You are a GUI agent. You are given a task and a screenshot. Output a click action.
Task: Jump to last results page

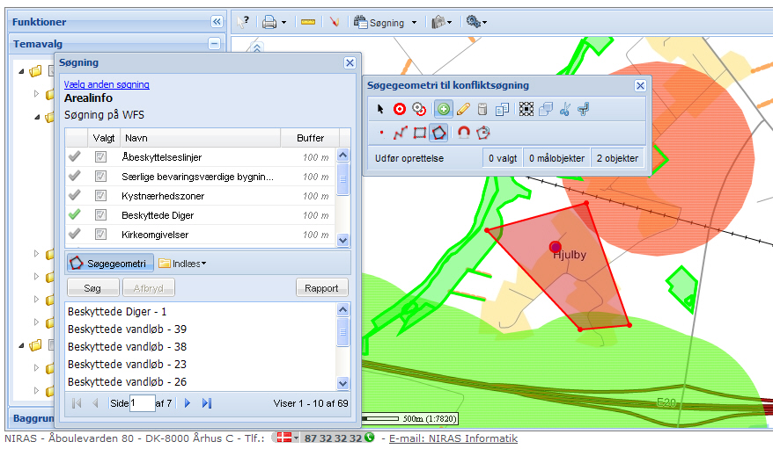click(x=207, y=403)
